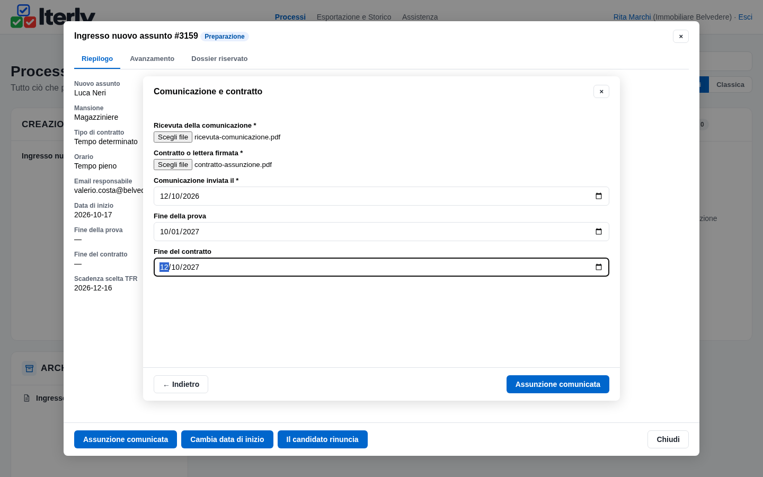The height and width of the screenshot is (477, 763).
Task: Click the TFR deadline 2026-12-16
Action: tap(93, 288)
